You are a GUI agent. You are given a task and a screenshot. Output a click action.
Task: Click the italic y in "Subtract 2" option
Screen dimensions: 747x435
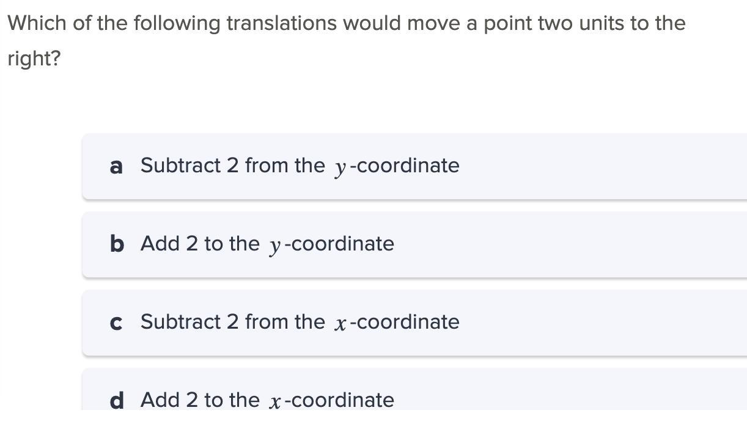pyautogui.click(x=340, y=167)
